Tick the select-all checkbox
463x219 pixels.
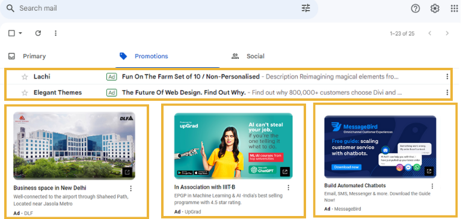pyautogui.click(x=11, y=33)
